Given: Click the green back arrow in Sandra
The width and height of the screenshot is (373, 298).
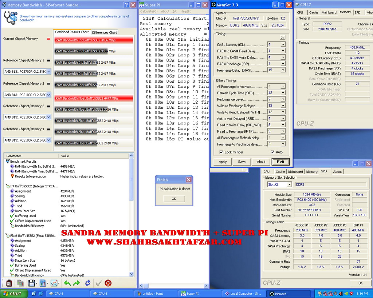Looking at the screenshot, I should (x=67, y=283).
